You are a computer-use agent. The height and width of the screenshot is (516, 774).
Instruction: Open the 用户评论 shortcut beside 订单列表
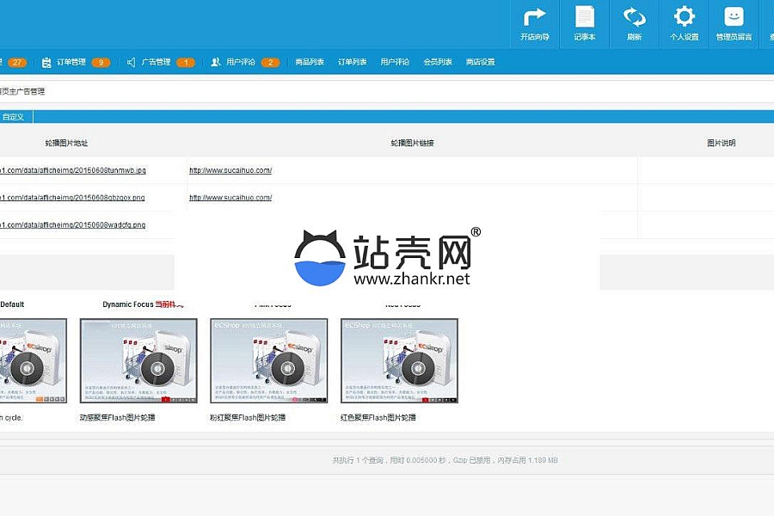[395, 62]
